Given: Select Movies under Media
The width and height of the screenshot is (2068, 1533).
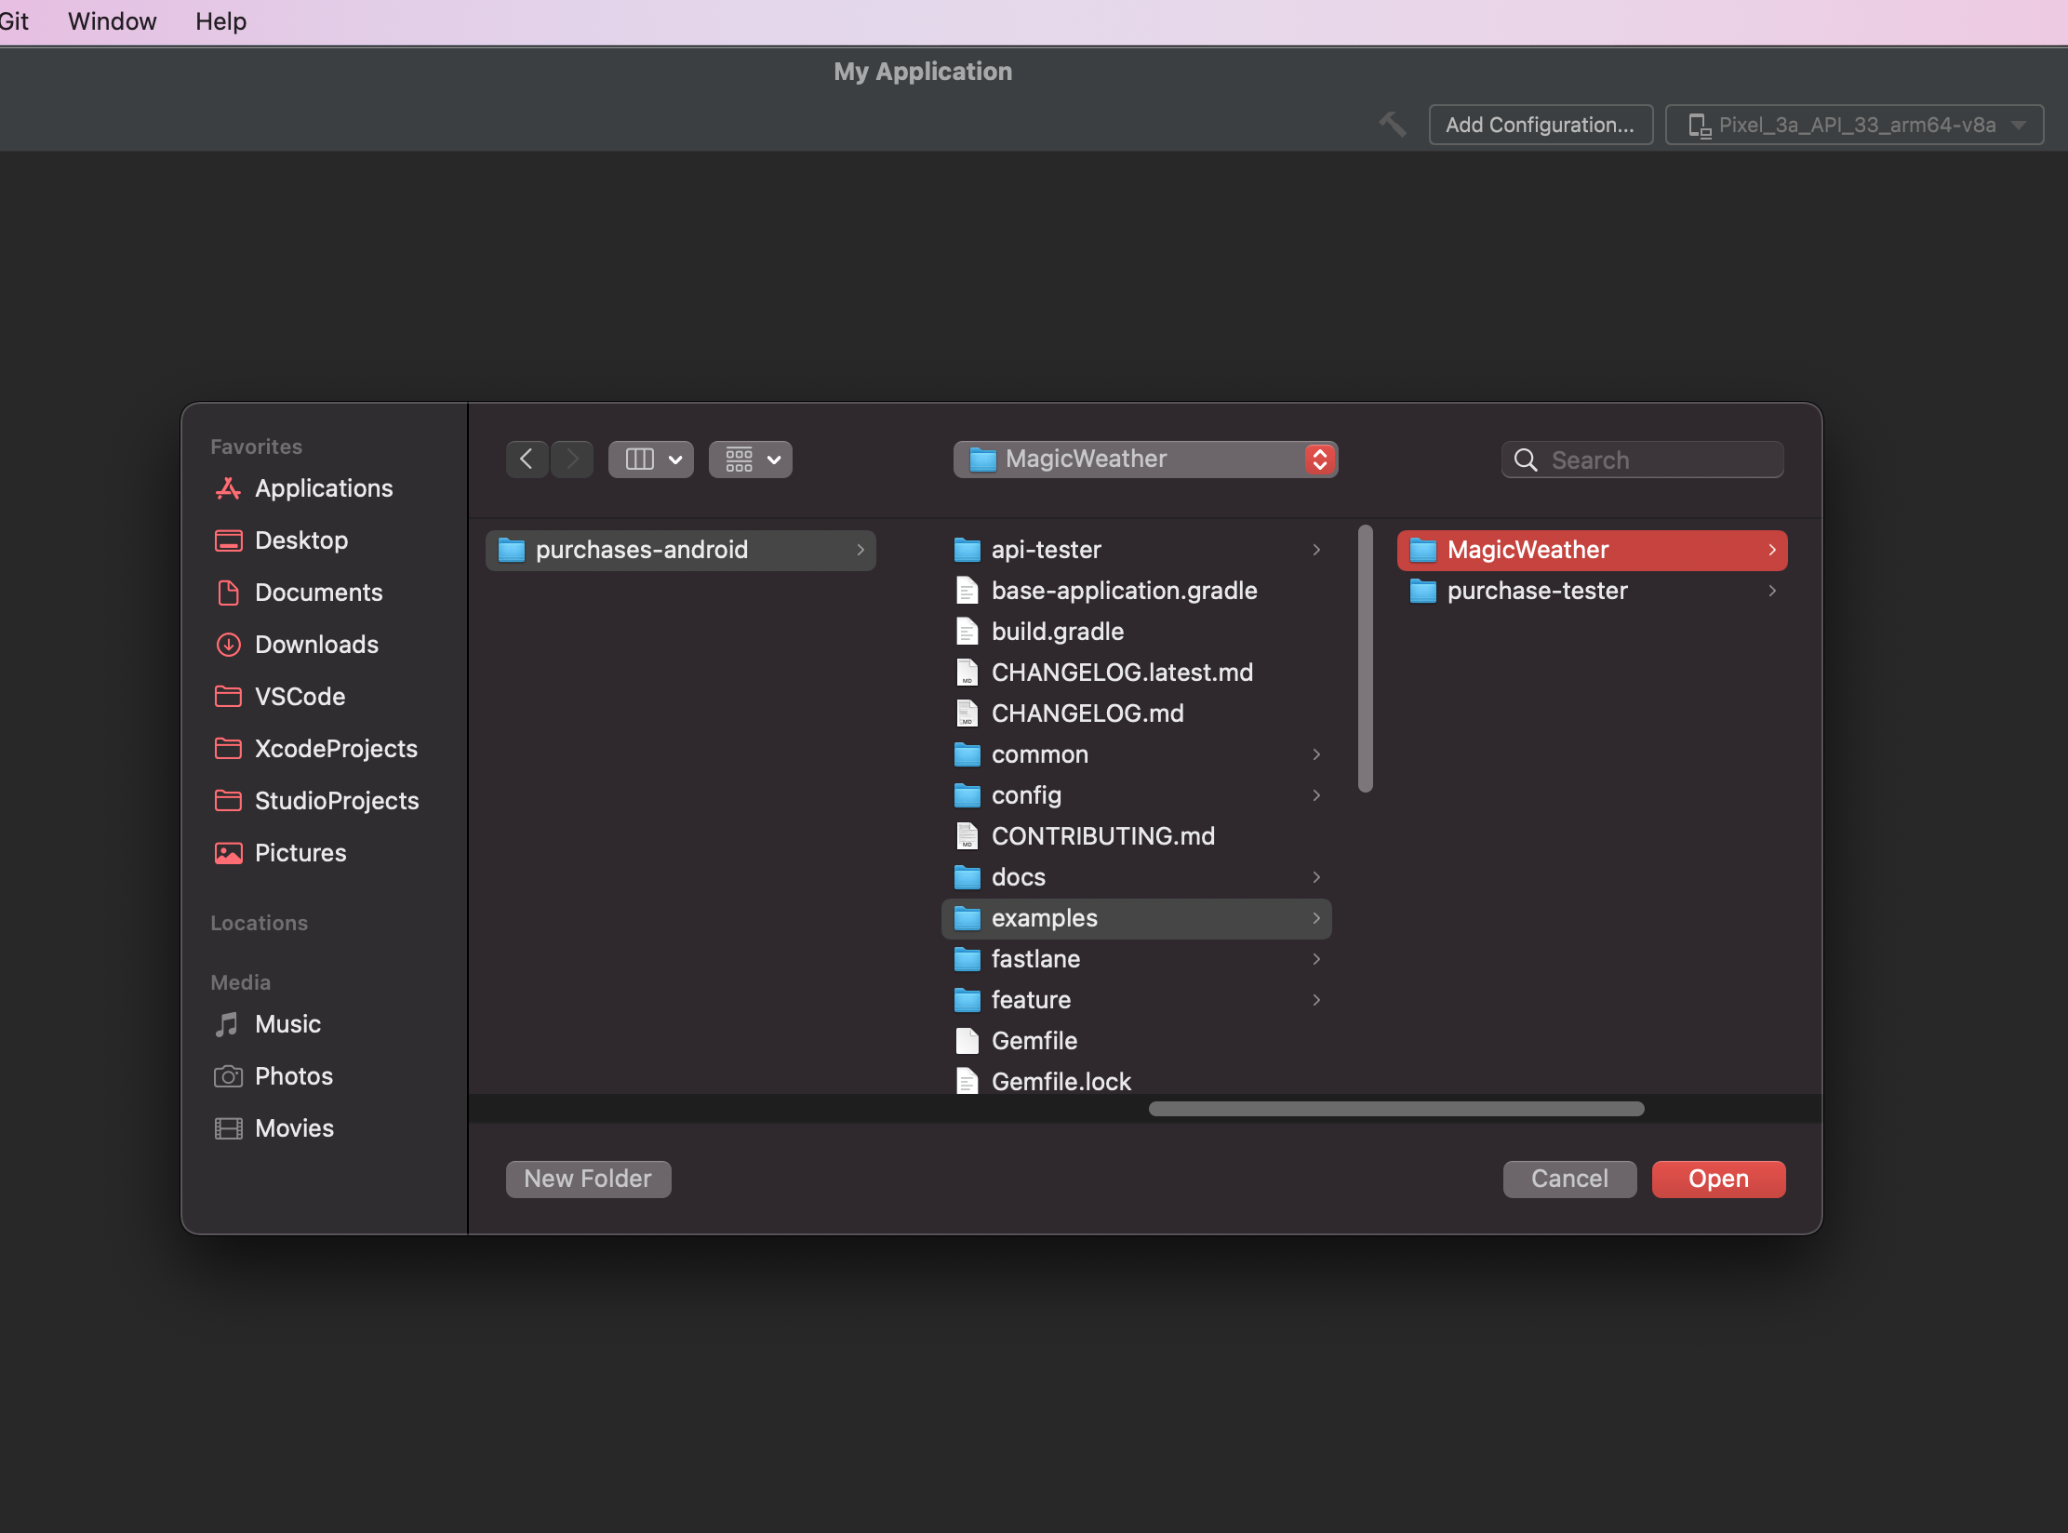Looking at the screenshot, I should (x=294, y=1128).
